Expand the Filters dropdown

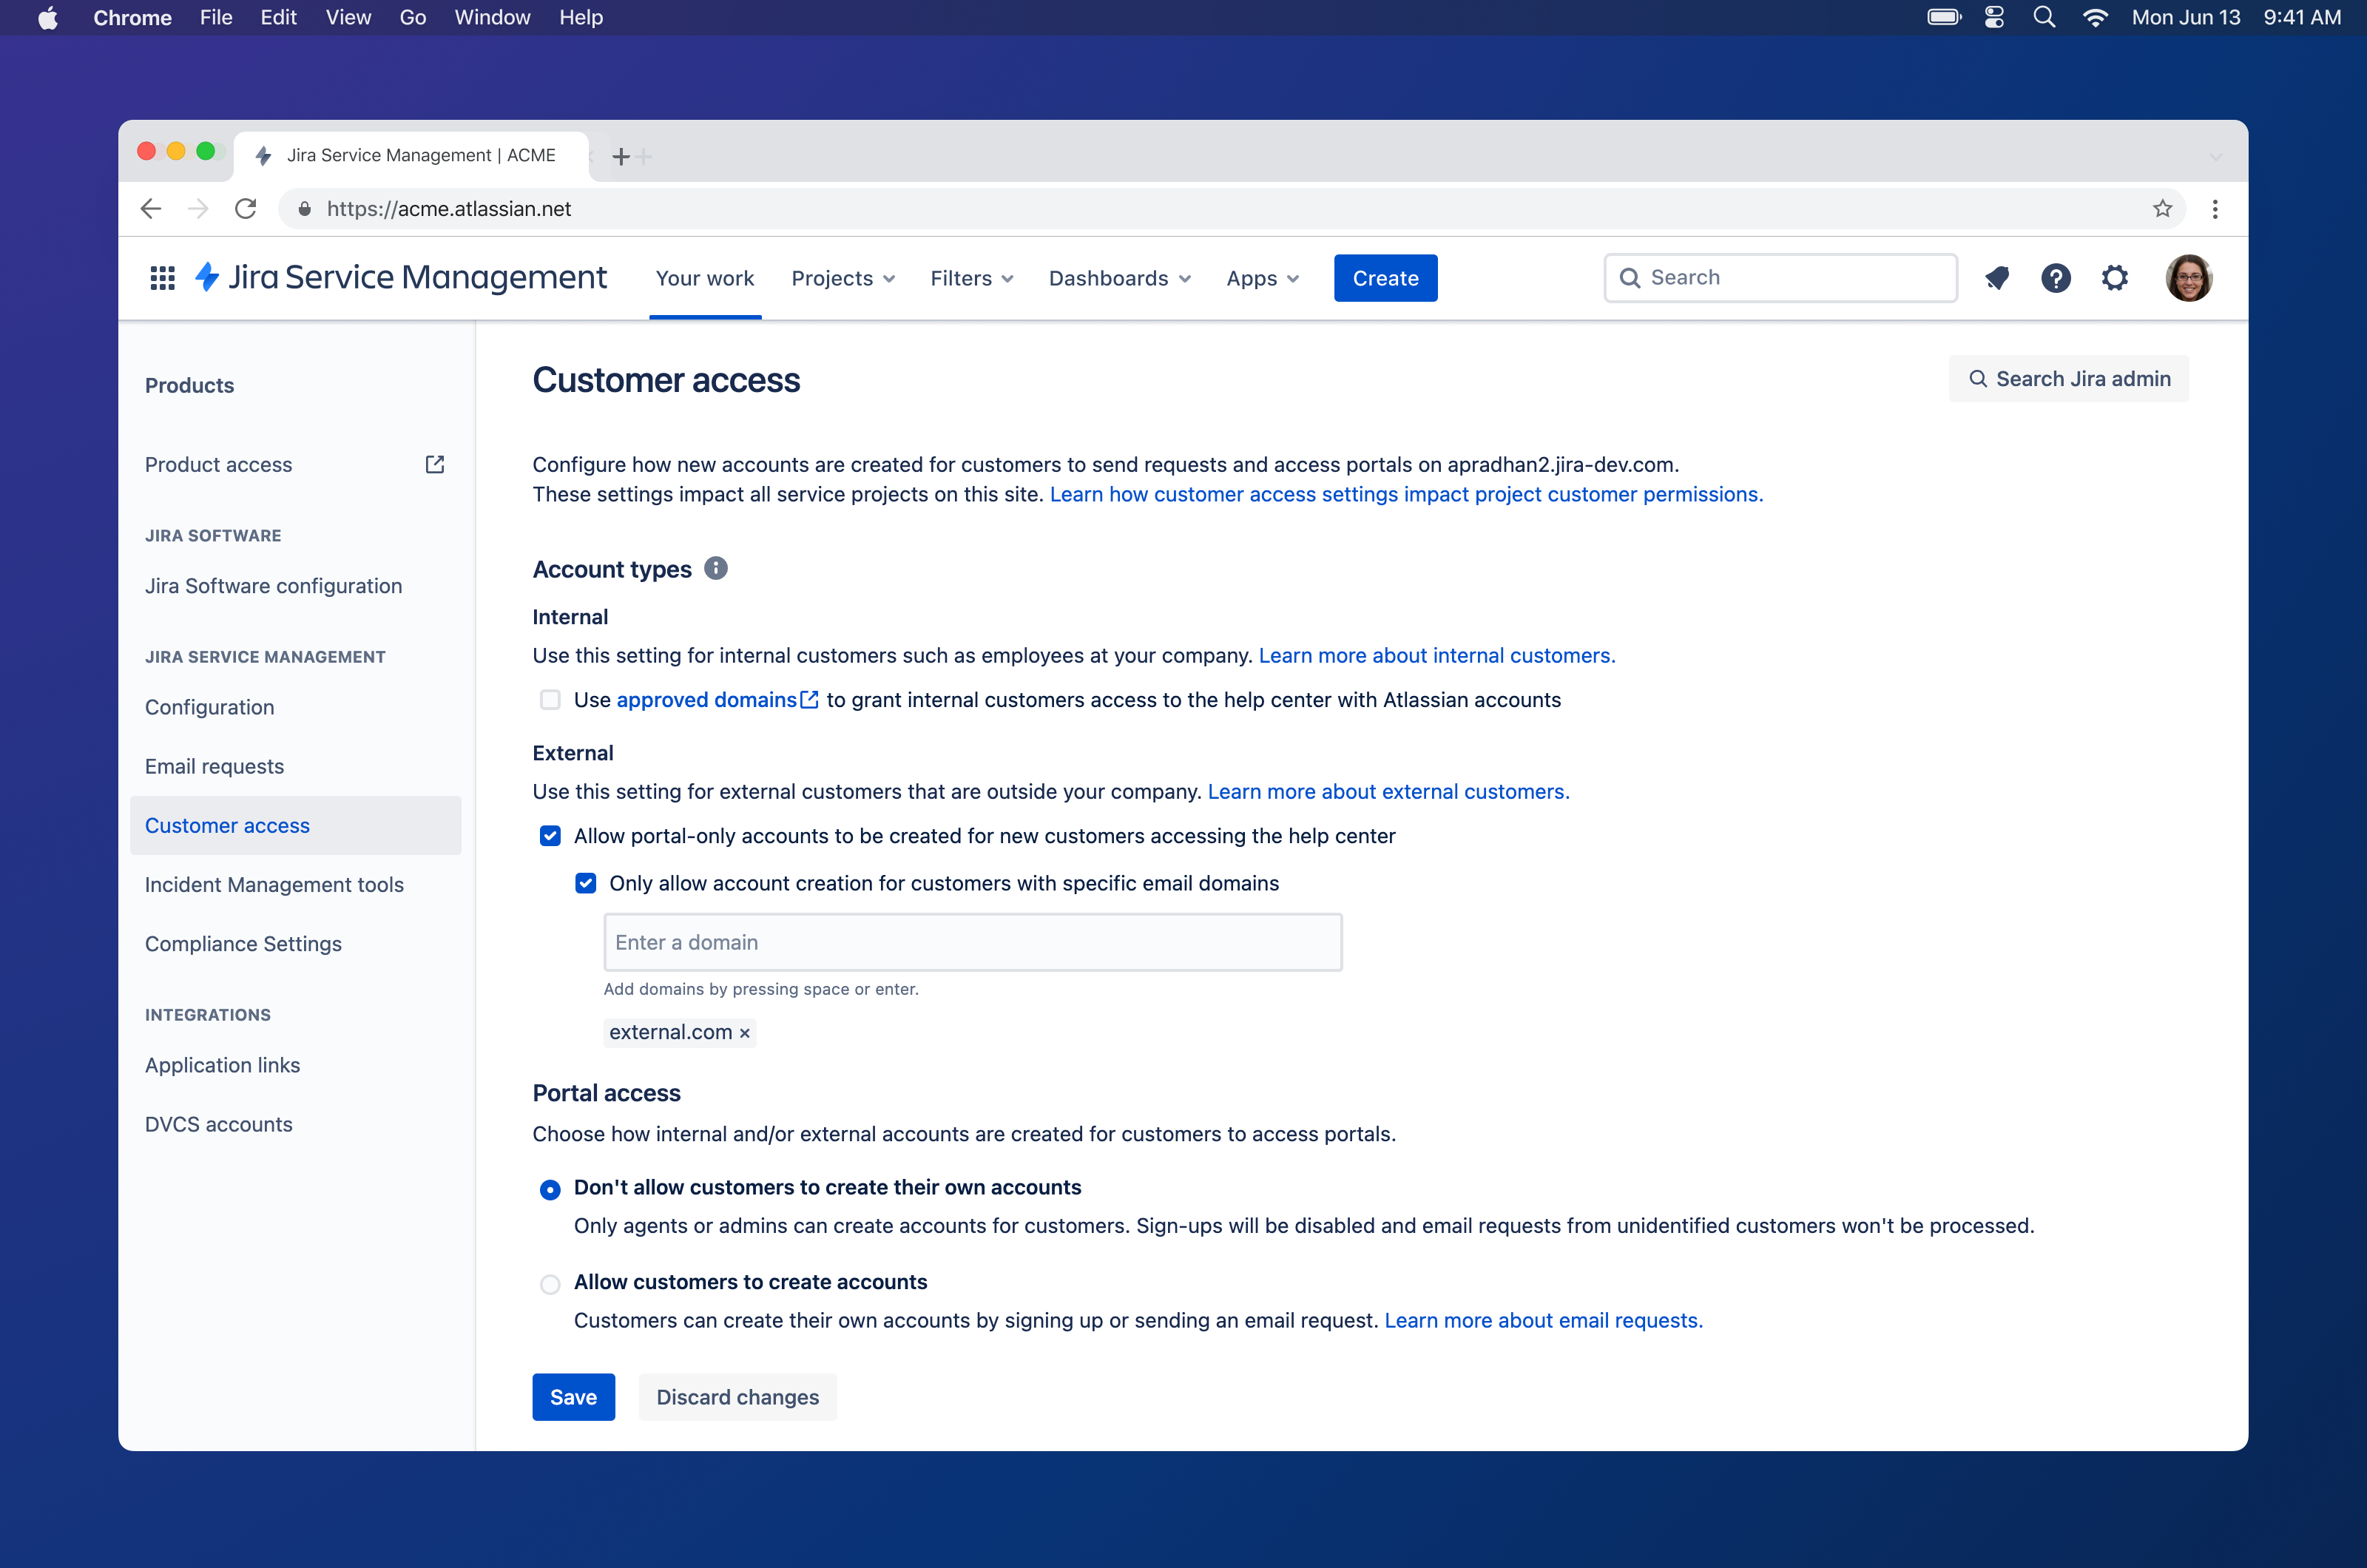(971, 278)
